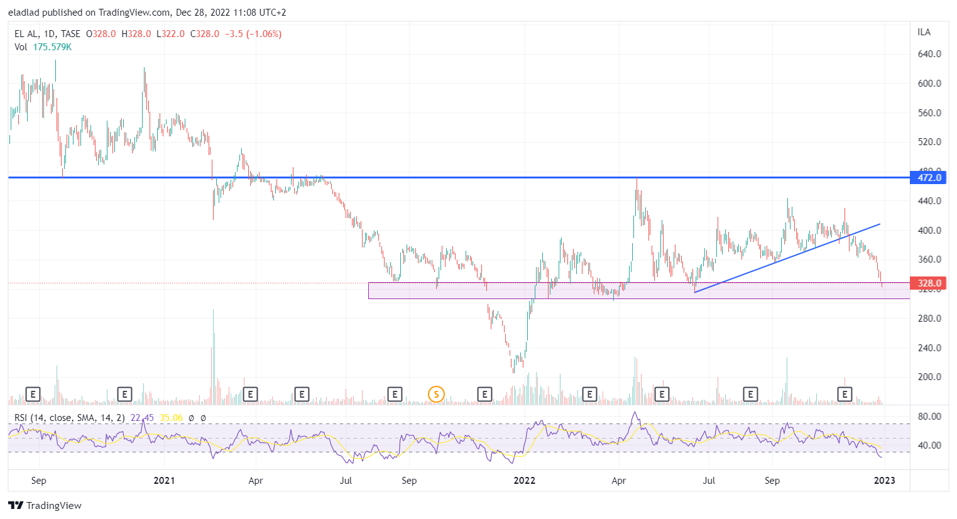
Task: Click the 2023 label on the time axis
Action: 885,481
